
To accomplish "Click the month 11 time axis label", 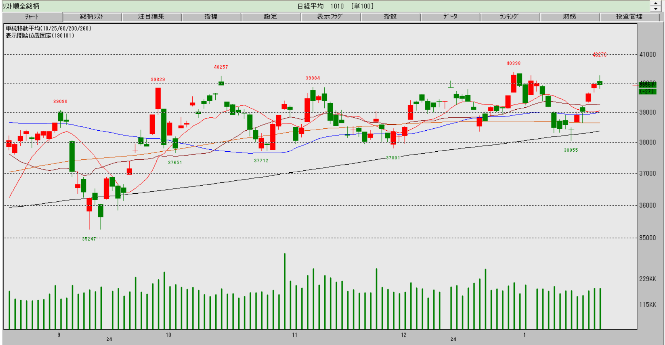I will click(294, 335).
